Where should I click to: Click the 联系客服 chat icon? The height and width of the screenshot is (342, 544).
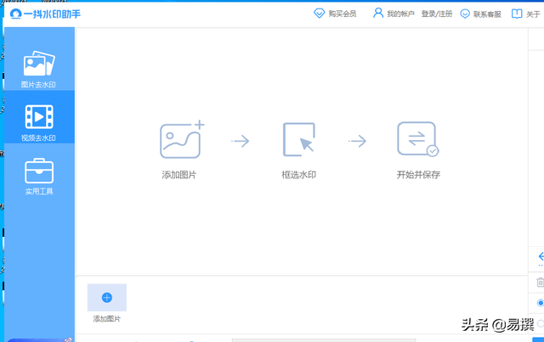(x=465, y=14)
